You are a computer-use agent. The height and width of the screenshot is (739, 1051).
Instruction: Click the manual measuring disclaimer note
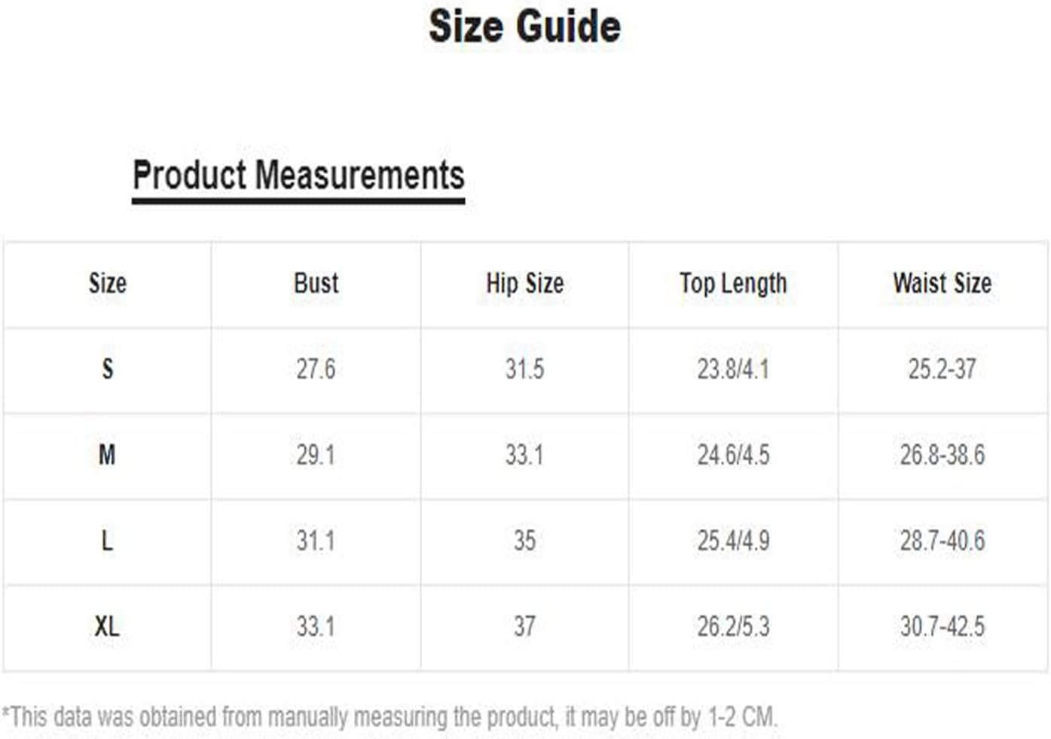click(x=390, y=717)
